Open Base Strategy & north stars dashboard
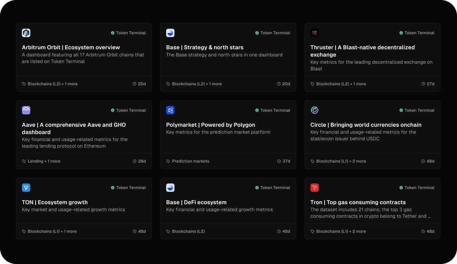This screenshot has height=264, width=457. [205, 47]
